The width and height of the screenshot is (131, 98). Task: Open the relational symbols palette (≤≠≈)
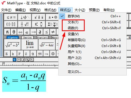pos(11,17)
